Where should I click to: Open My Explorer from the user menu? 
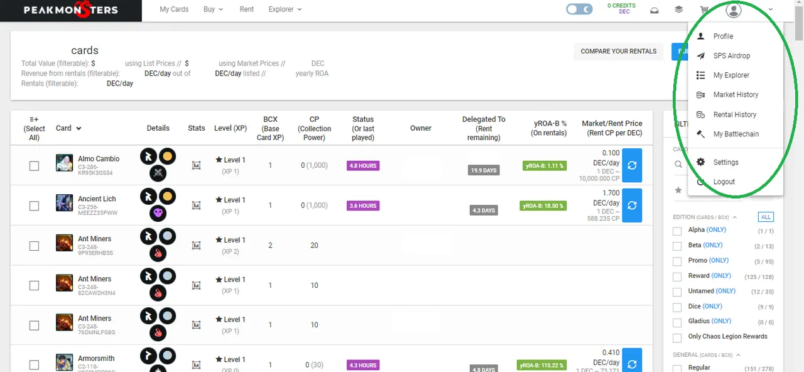click(x=736, y=75)
